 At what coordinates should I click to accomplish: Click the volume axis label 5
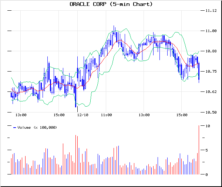pyautogui.click(x=206, y=150)
